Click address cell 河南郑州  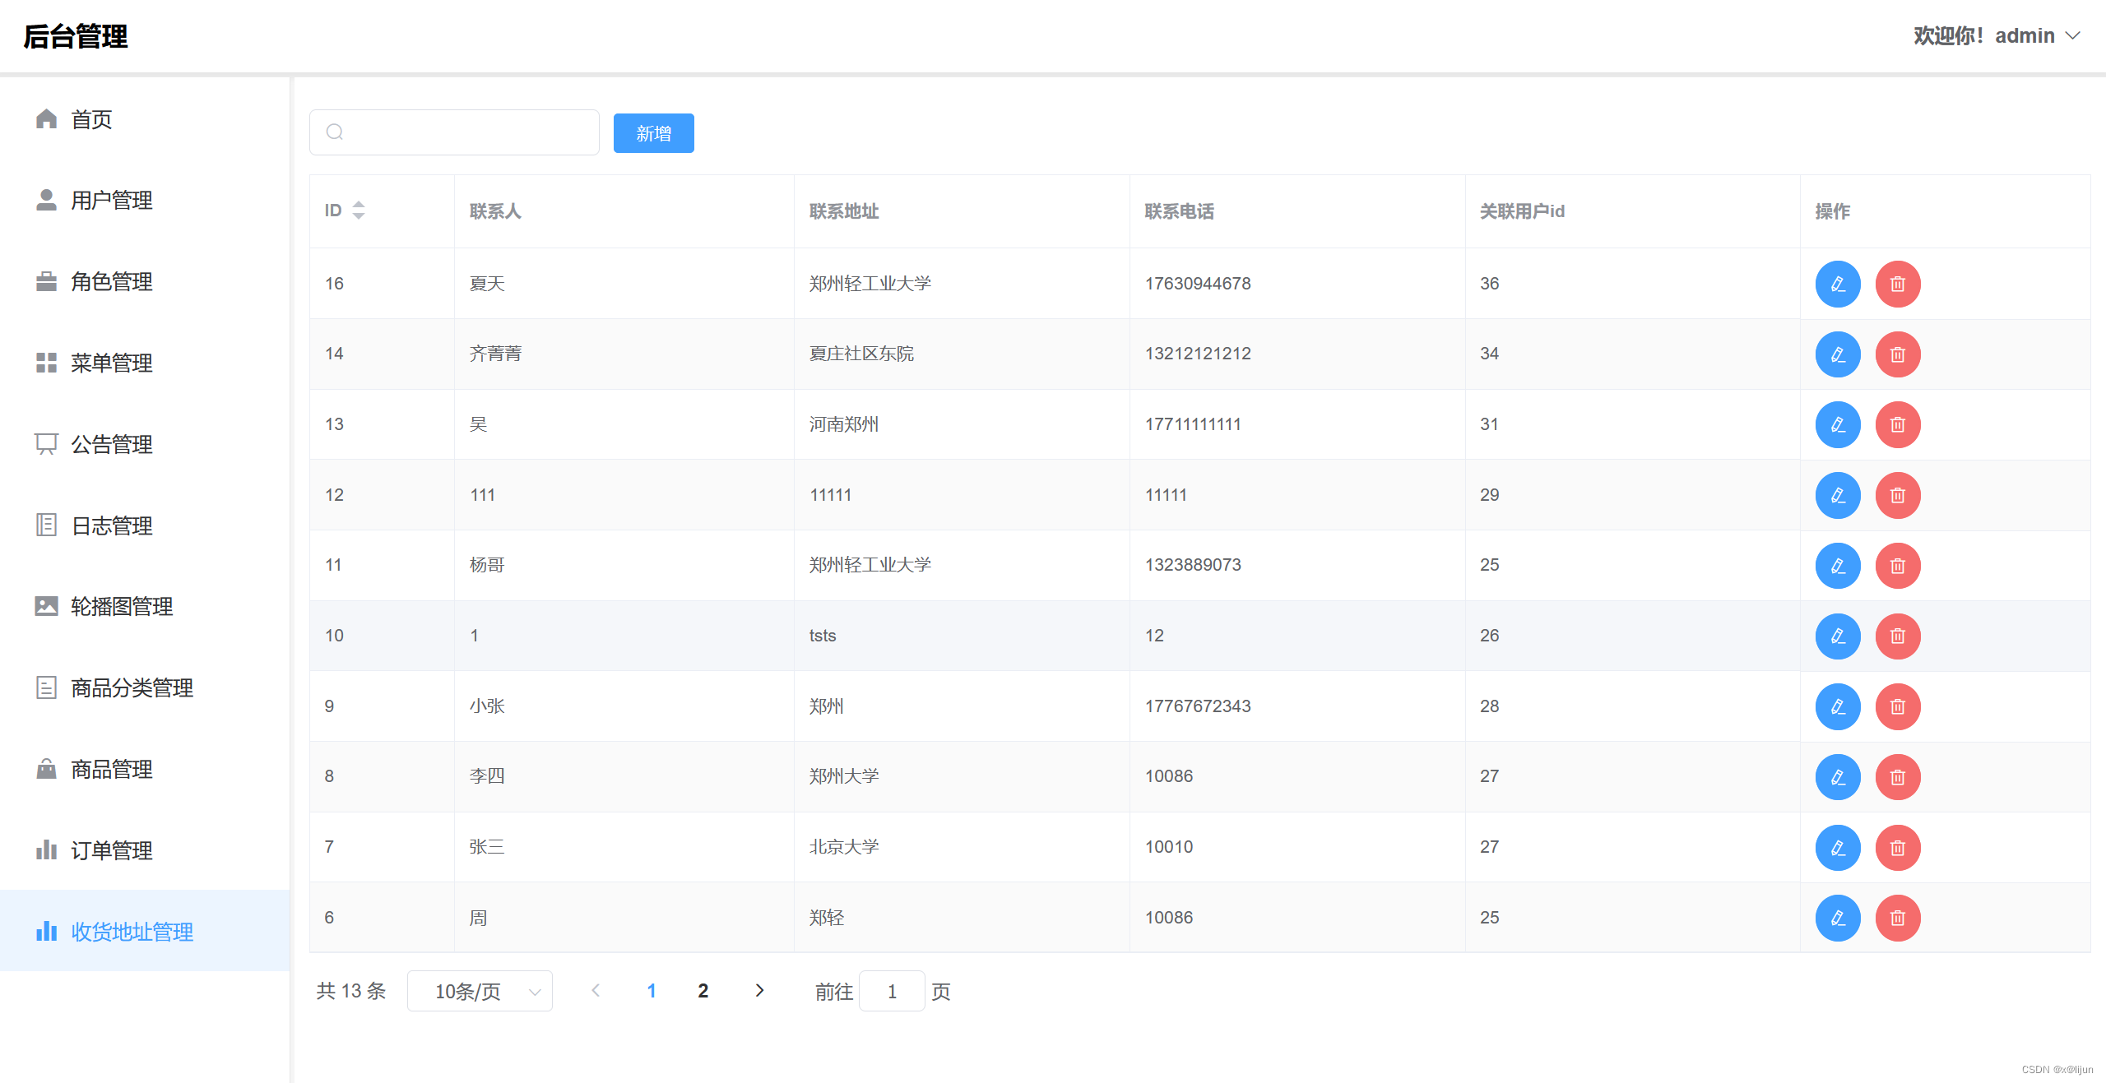pyautogui.click(x=844, y=424)
